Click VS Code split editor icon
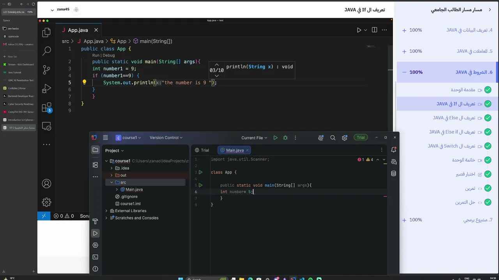Screen dimensions: 499x280 374,30
